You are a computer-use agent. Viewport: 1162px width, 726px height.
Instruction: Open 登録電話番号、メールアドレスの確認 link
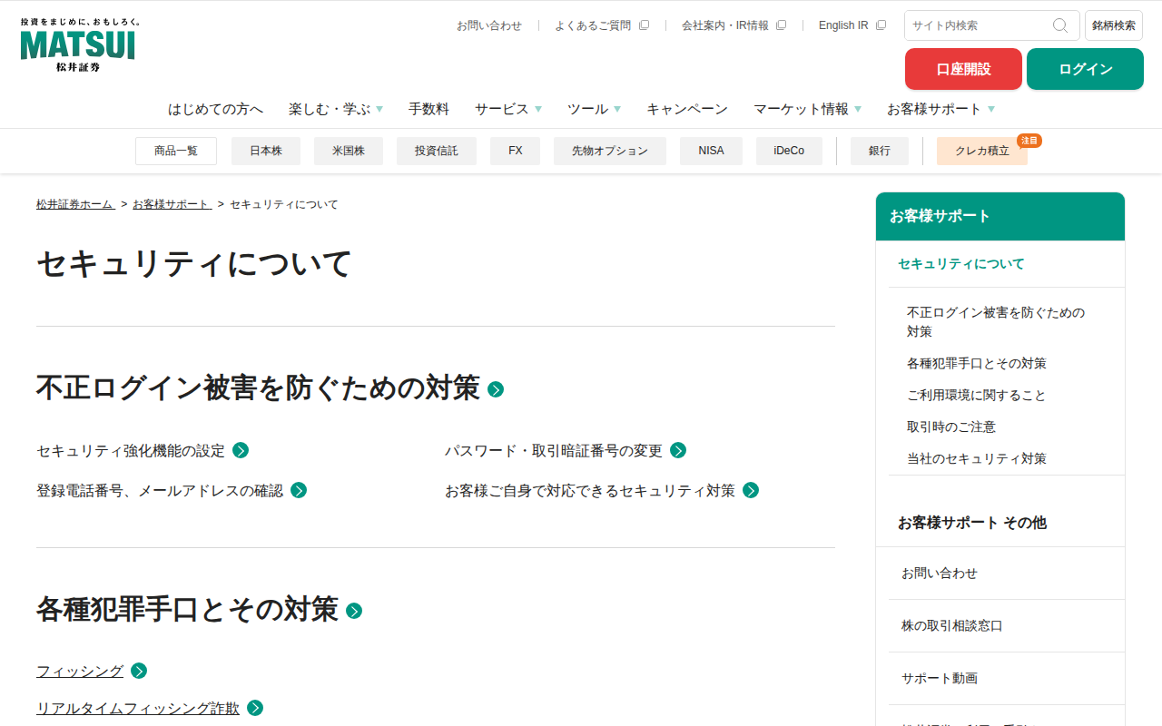click(x=160, y=490)
